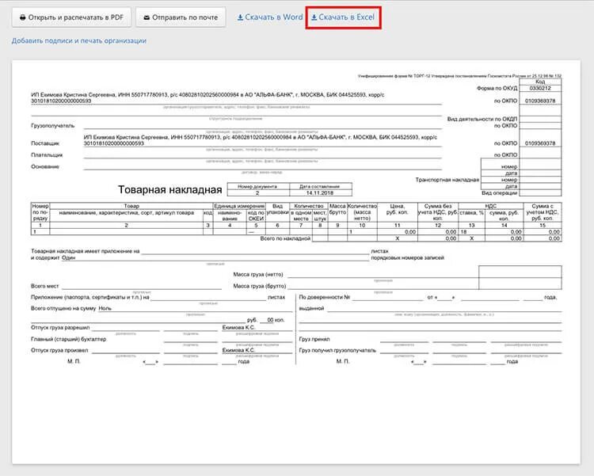This screenshot has height=476, width=594.
Task: Click the 'Дата составления' header cell
Action: tap(321, 186)
